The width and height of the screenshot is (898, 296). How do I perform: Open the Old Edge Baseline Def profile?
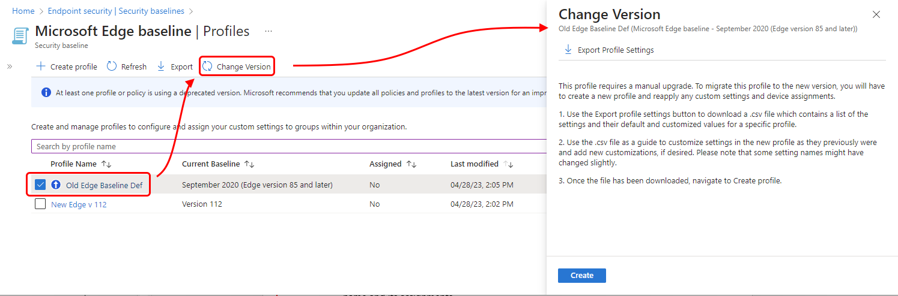click(105, 185)
